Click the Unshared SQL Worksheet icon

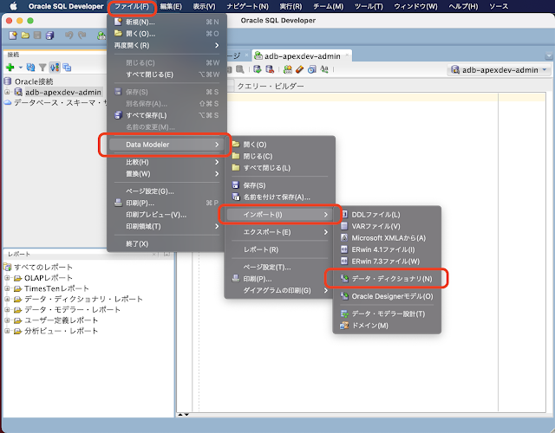point(288,69)
